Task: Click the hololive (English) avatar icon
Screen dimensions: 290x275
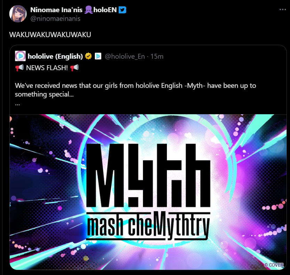Action: (x=21, y=56)
